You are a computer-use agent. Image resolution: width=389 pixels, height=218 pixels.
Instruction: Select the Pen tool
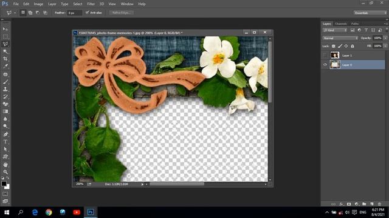[5, 134]
